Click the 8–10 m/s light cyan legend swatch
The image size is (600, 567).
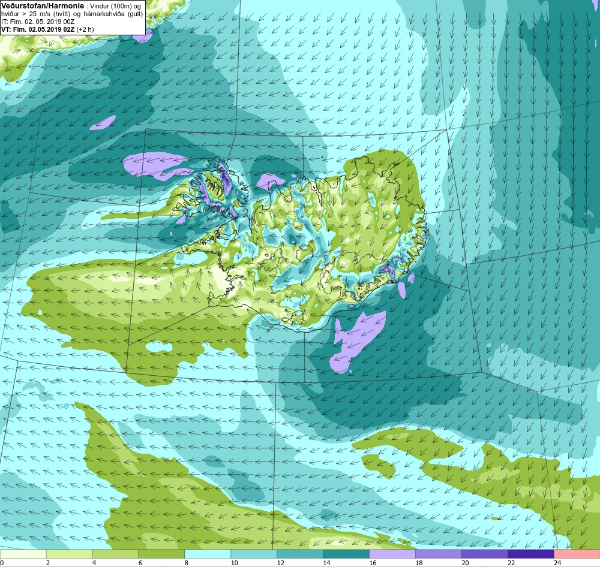click(208, 554)
